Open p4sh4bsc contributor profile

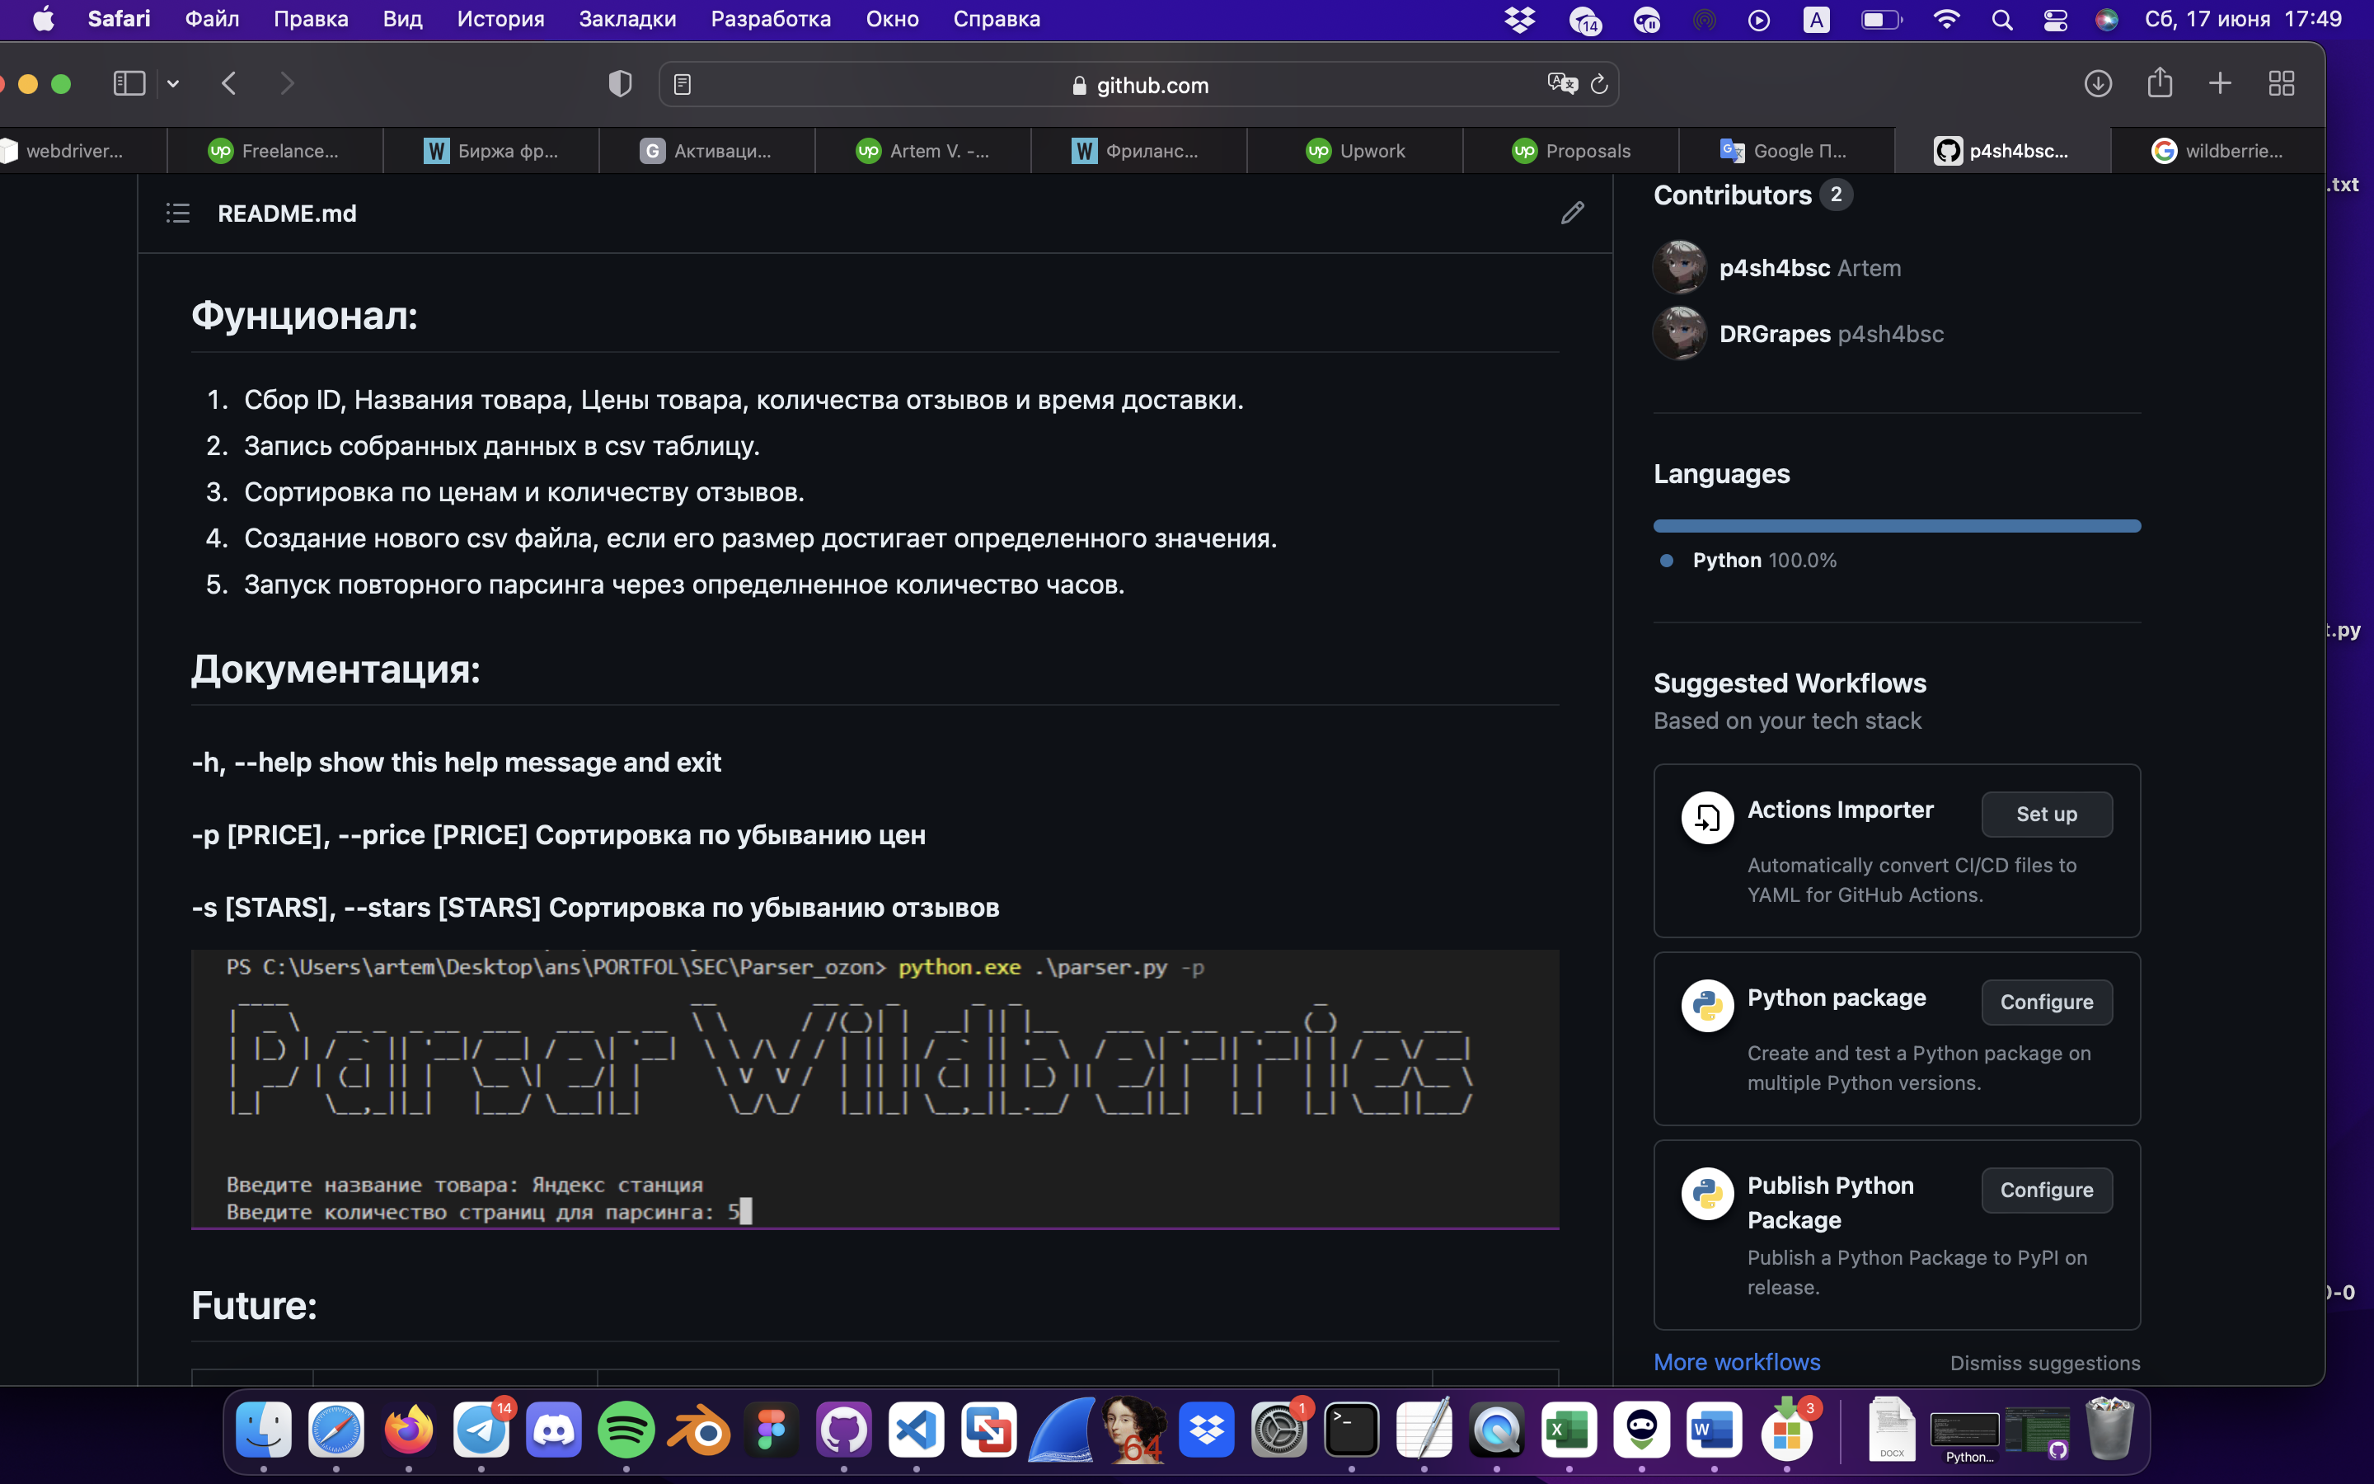1775,268
